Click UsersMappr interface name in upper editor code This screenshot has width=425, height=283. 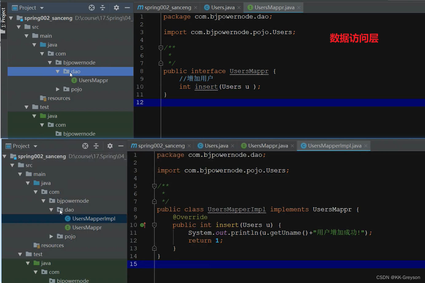(249, 71)
